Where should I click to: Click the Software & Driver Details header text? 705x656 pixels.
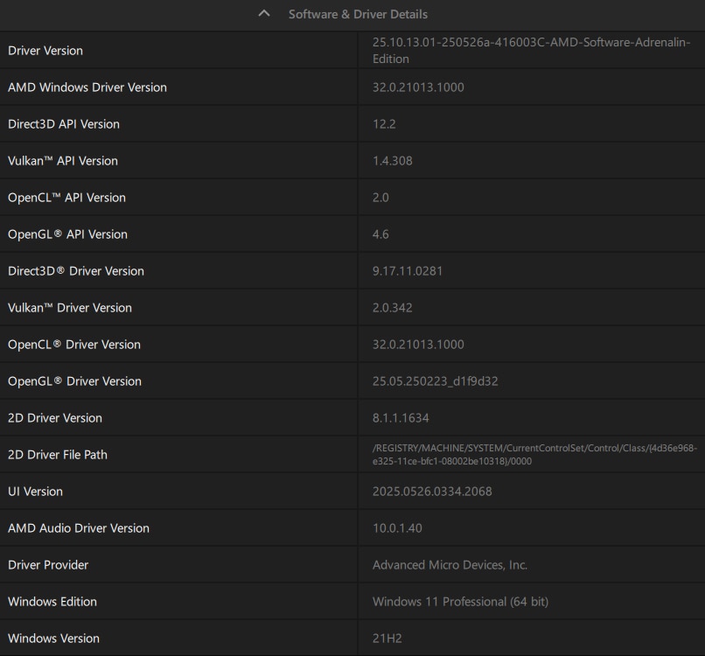[358, 14]
